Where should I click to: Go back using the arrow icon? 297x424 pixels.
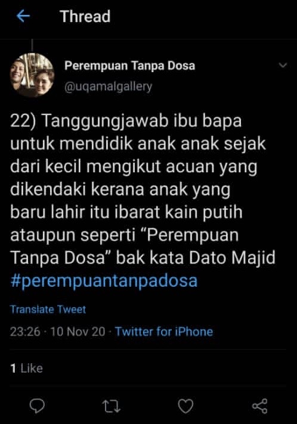click(23, 16)
